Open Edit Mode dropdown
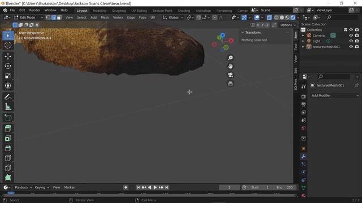This screenshot has width=362, height=203. (x=28, y=17)
